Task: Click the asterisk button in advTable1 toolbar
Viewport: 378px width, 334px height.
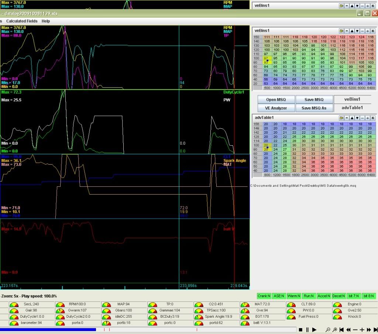Action: [373, 118]
